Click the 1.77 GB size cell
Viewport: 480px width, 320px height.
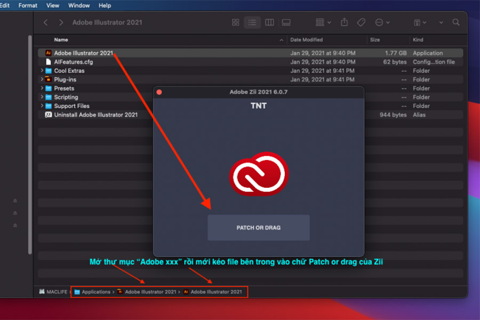(x=396, y=53)
